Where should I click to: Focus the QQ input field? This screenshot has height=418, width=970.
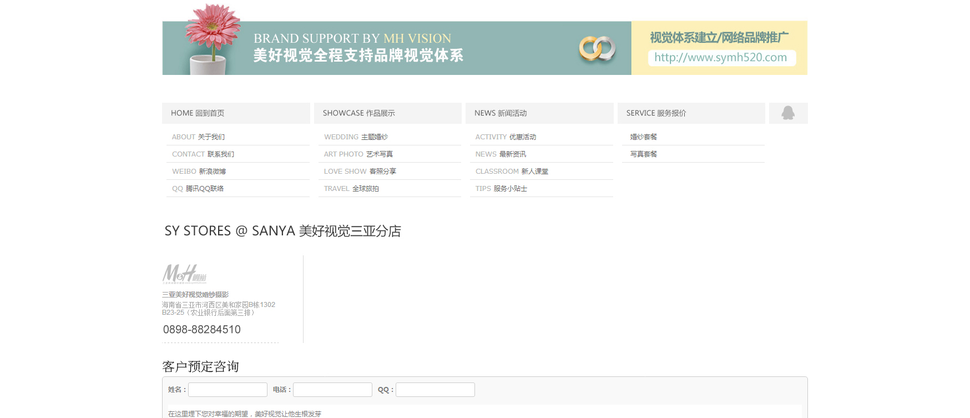pyautogui.click(x=435, y=390)
